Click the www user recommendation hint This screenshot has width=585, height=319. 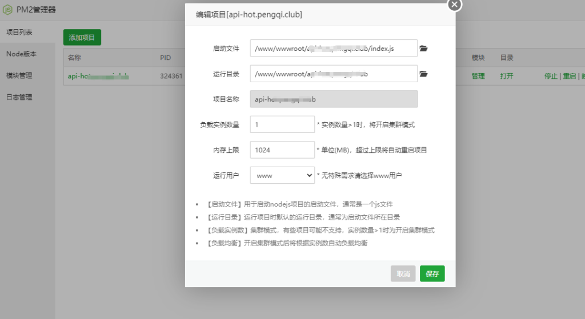359,175
